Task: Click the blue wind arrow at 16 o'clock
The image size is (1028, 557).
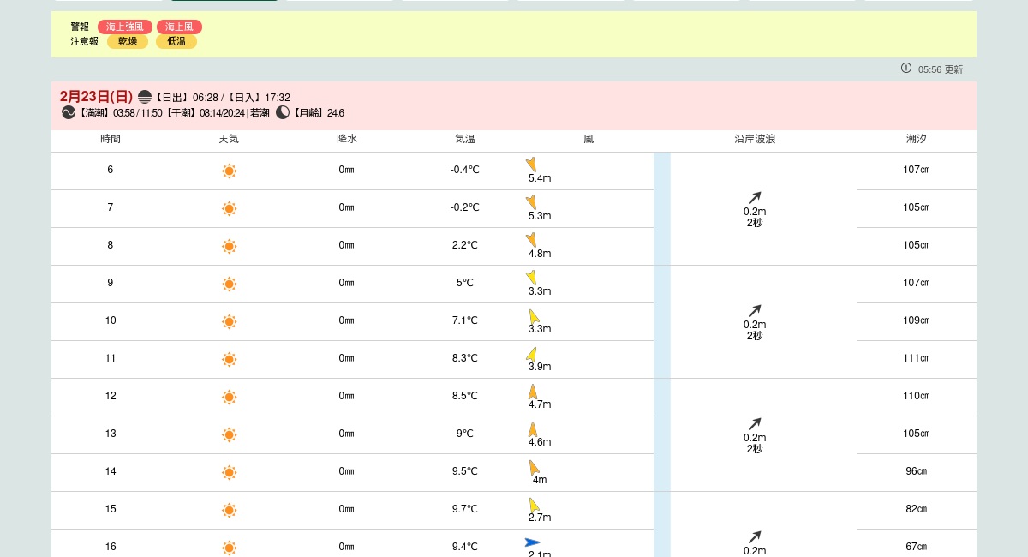Action: [532, 542]
